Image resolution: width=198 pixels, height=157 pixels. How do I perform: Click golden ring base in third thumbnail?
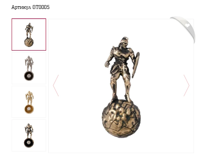[x=29, y=109]
